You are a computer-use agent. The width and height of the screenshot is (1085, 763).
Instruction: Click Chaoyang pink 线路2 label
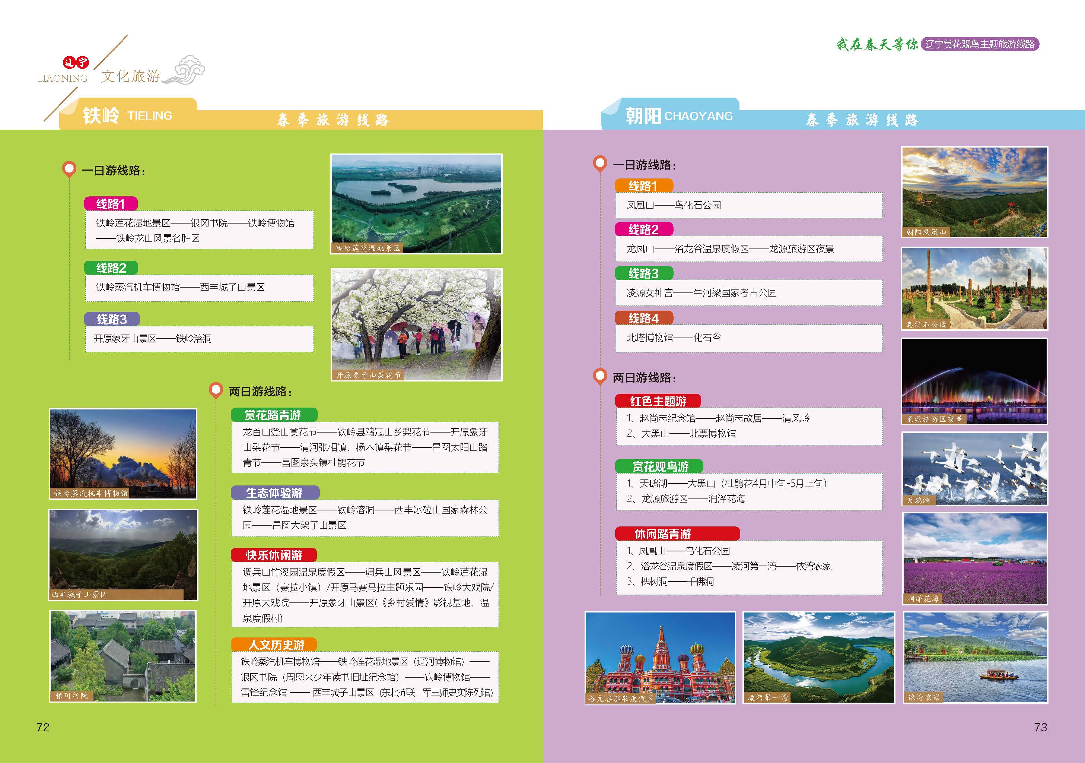coord(644,229)
